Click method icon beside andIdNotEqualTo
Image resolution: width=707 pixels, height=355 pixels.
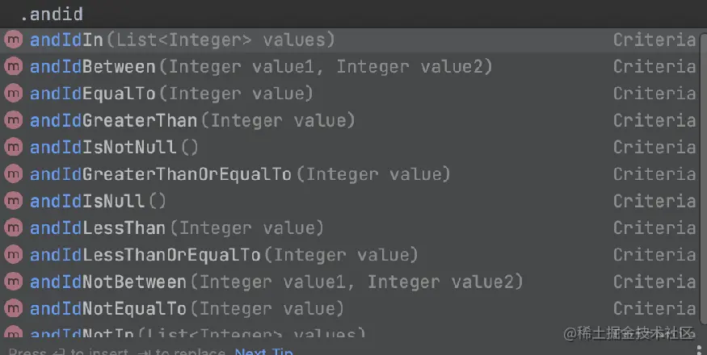(x=13, y=308)
